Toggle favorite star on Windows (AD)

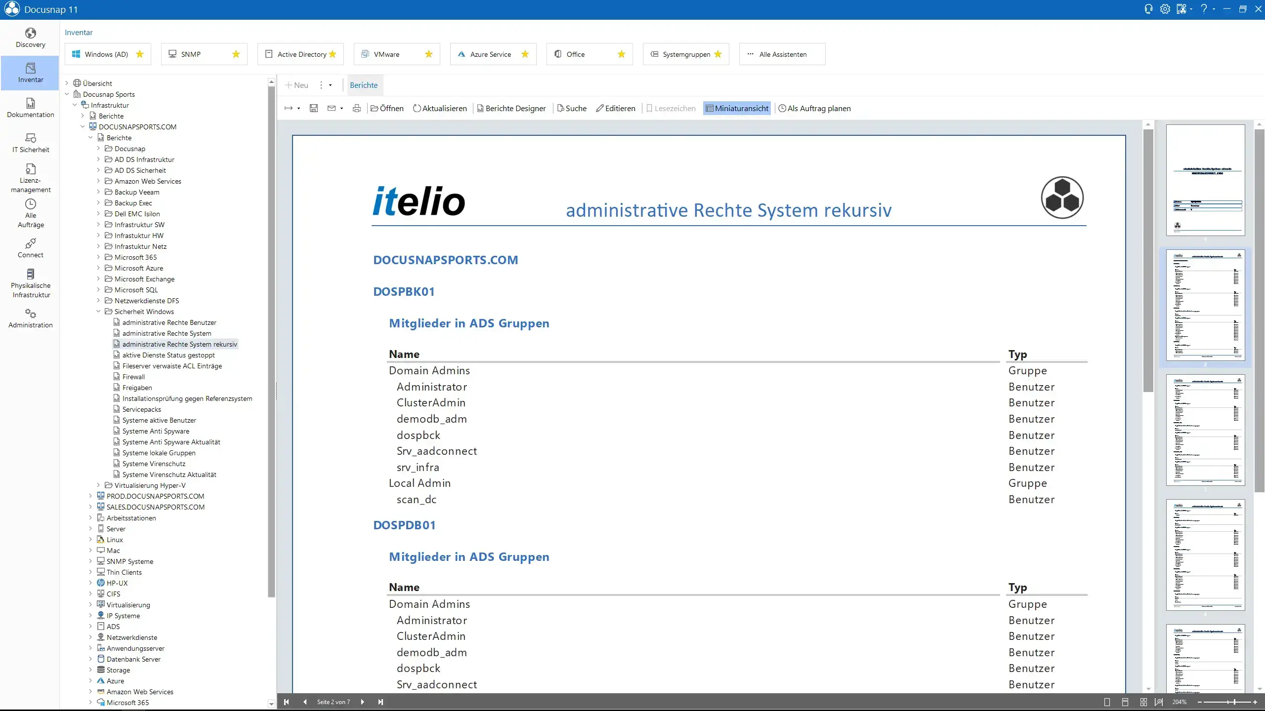pyautogui.click(x=140, y=54)
